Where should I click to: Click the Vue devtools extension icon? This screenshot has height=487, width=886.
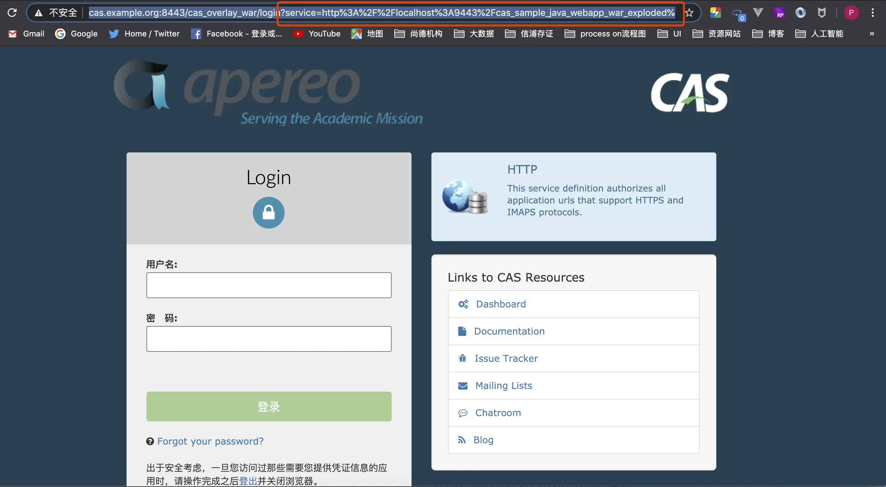click(758, 13)
